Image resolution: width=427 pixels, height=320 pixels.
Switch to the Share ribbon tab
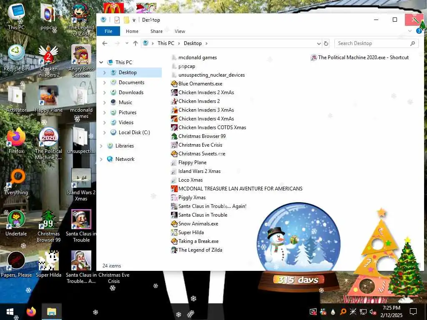click(x=156, y=31)
